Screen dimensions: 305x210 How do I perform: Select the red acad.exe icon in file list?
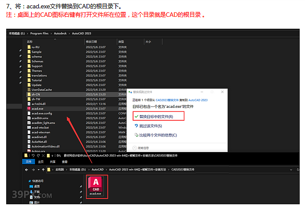(x=29, y=109)
